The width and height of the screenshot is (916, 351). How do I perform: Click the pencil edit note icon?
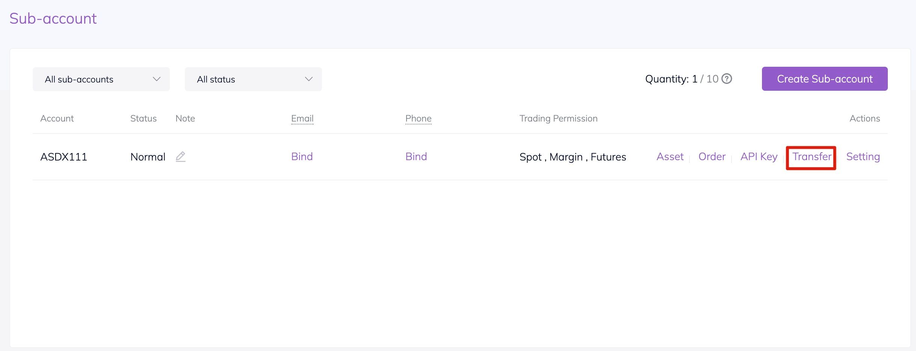181,156
